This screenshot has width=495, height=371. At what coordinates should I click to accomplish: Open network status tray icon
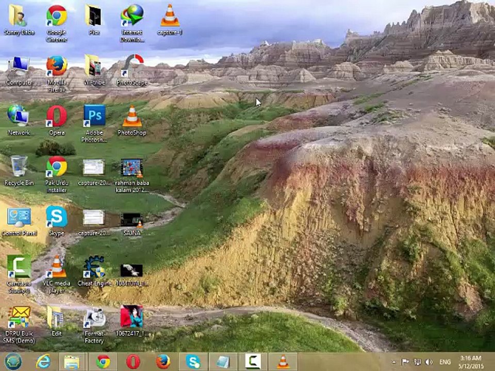tap(417, 362)
